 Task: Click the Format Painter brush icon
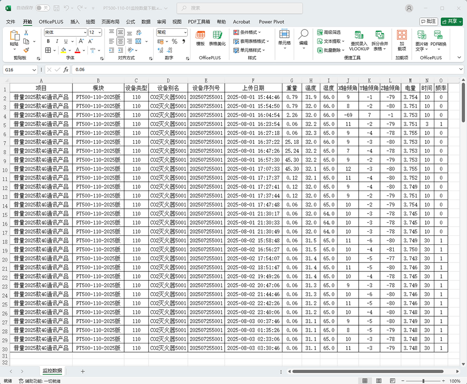pyautogui.click(x=26, y=50)
